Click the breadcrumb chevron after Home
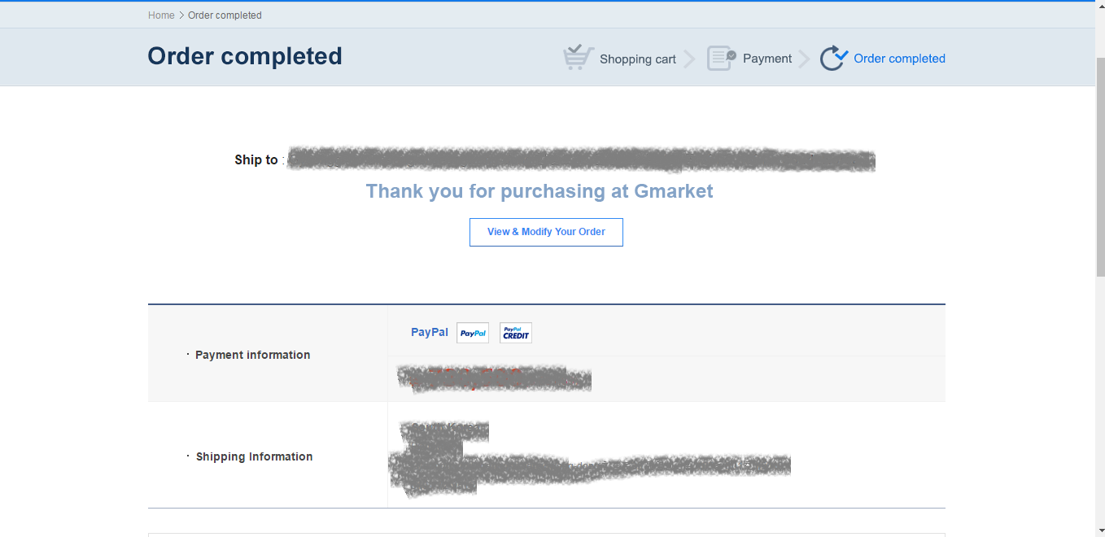Viewport: 1105px width, 537px height. coord(181,15)
